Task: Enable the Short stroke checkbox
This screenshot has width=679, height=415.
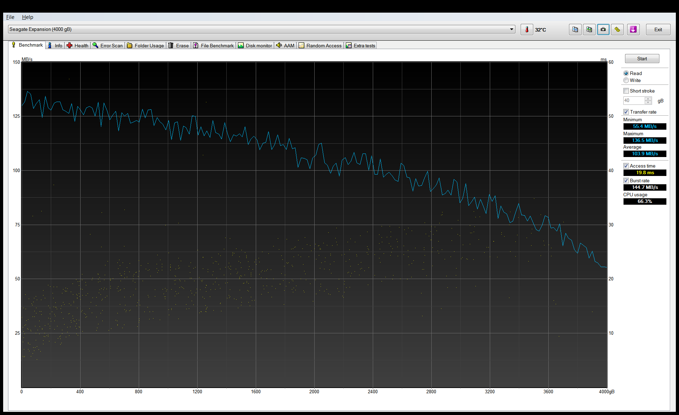Action: [626, 91]
